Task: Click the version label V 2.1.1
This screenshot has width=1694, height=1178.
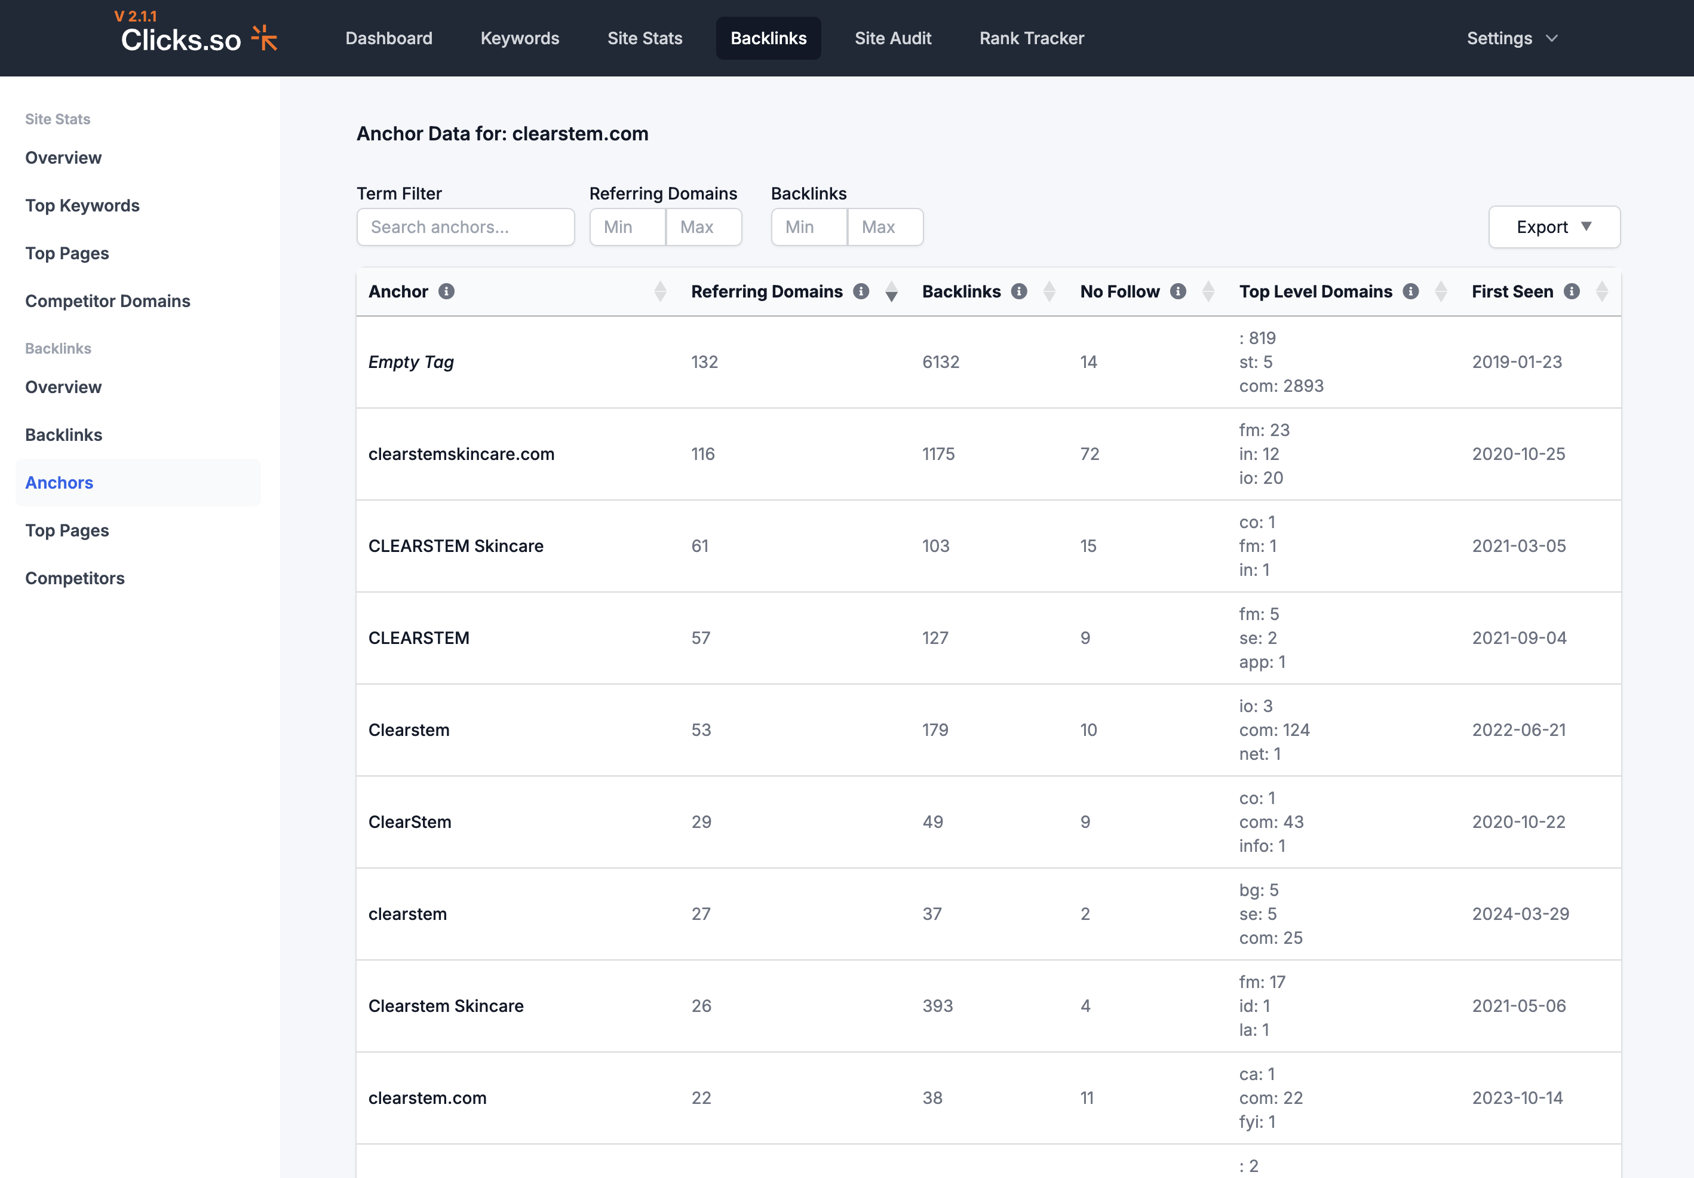Action: tap(136, 16)
